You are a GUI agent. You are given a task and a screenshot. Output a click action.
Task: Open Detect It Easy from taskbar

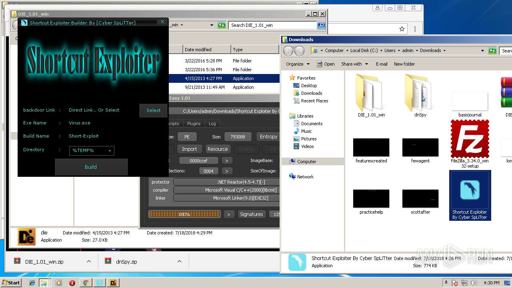[113, 283]
